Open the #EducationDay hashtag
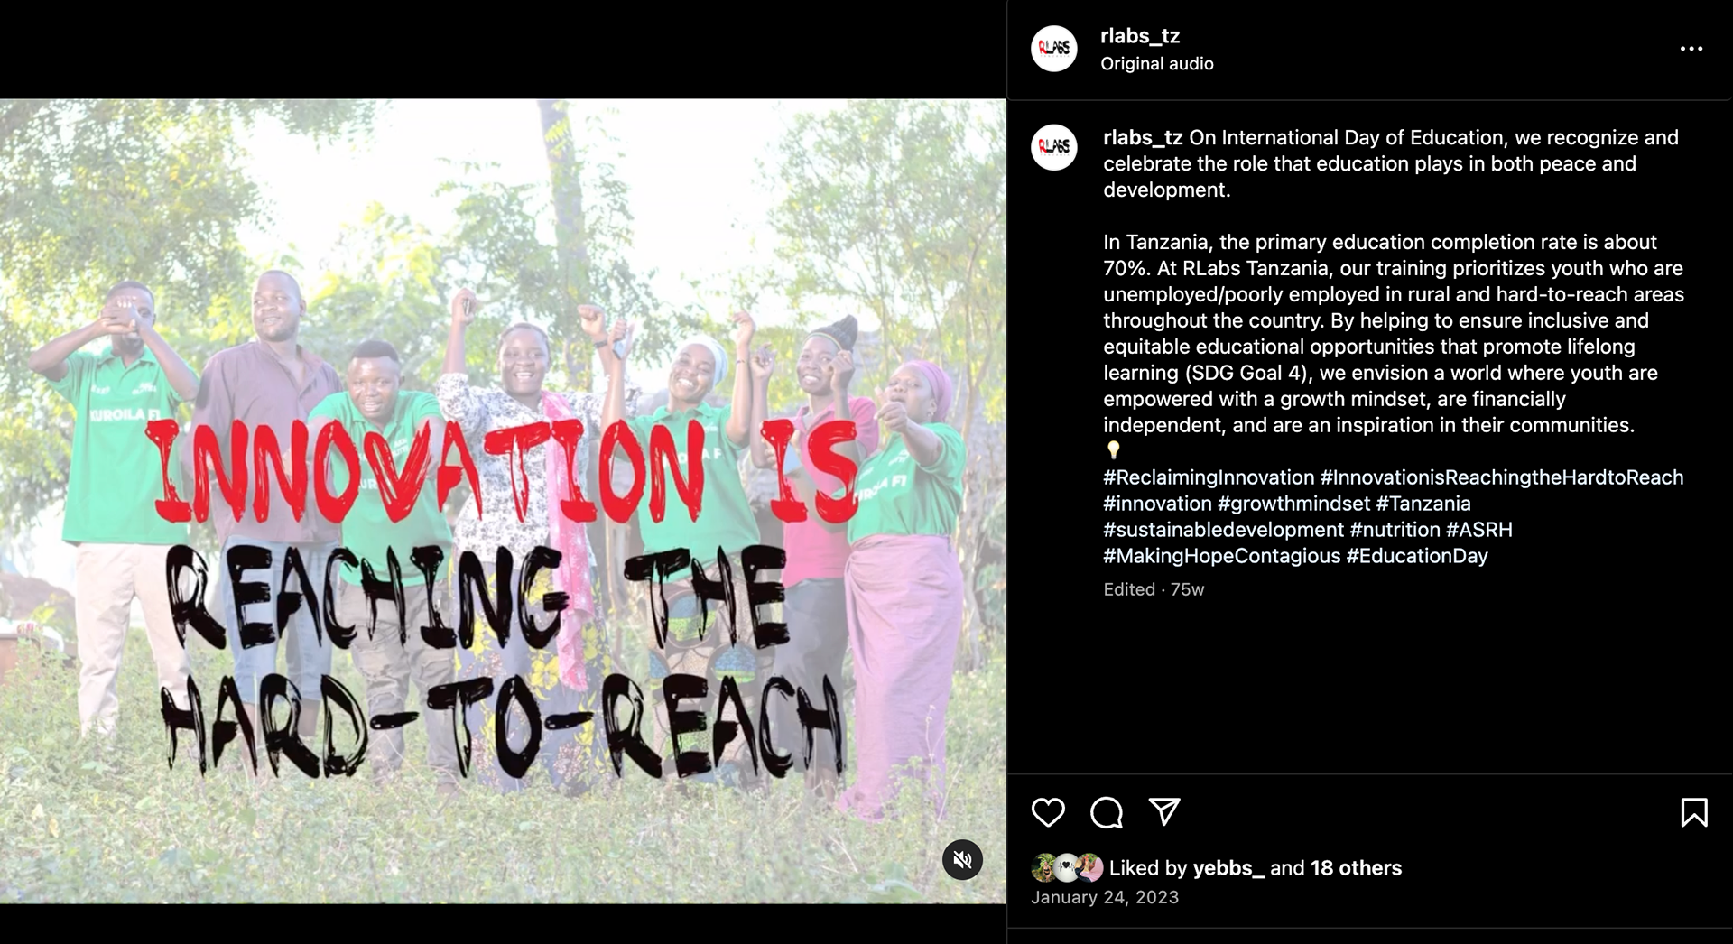Viewport: 1733px width, 944px height. 1417,556
